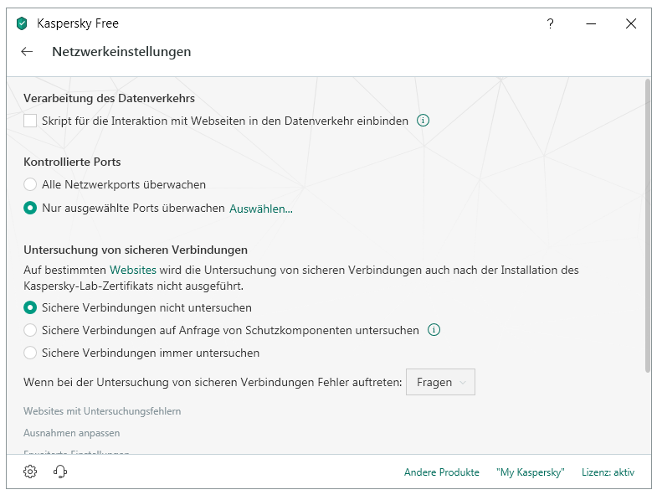Click info icon beside Schutzkomponenten option

[x=434, y=330]
